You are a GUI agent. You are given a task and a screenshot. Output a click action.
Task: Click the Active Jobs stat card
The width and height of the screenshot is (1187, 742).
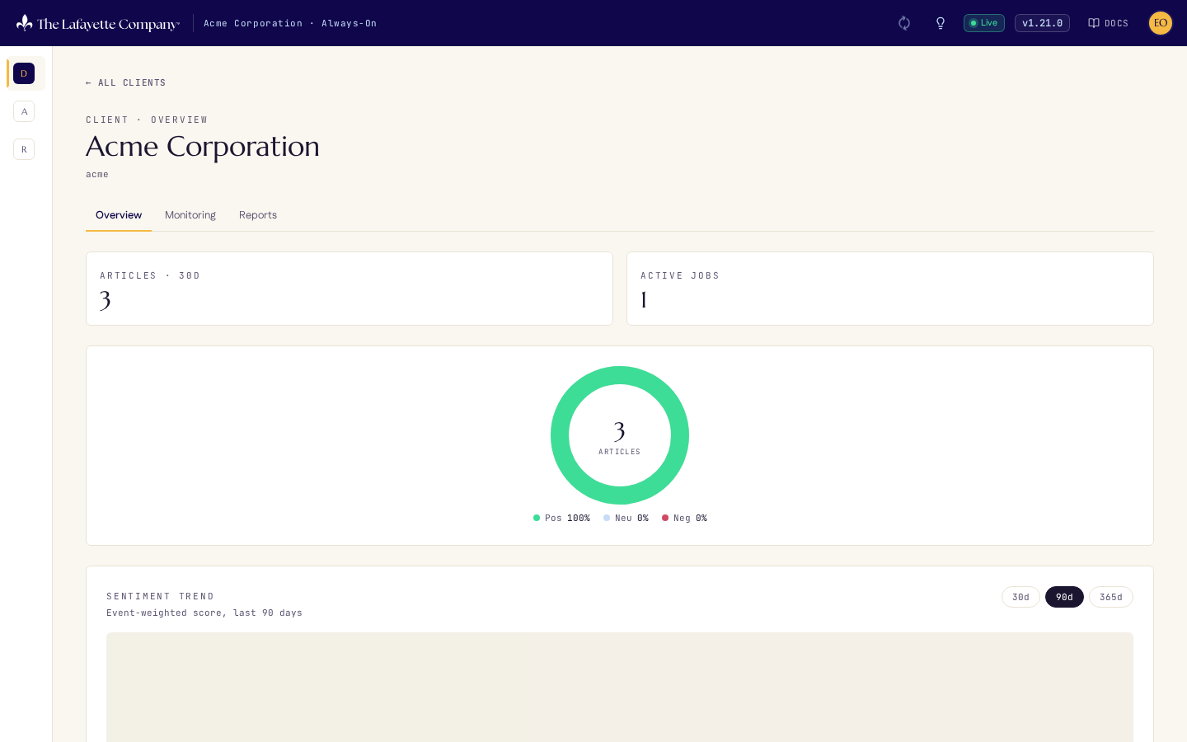point(890,289)
